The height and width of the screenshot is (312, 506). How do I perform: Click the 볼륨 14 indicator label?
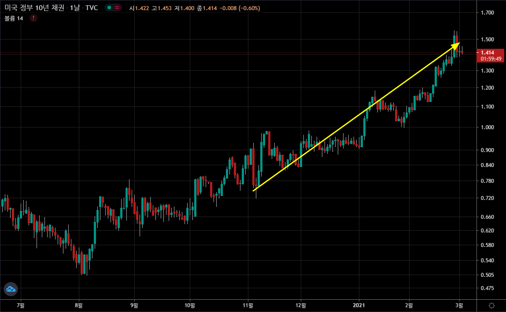[x=14, y=18]
